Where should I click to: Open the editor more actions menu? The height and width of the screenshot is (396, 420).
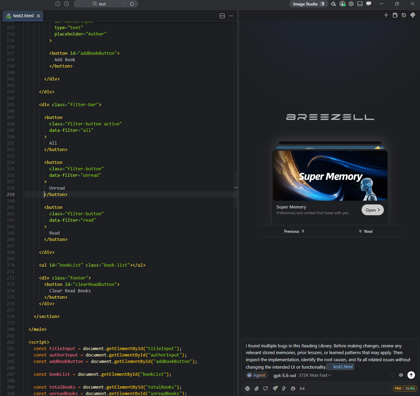(231, 16)
